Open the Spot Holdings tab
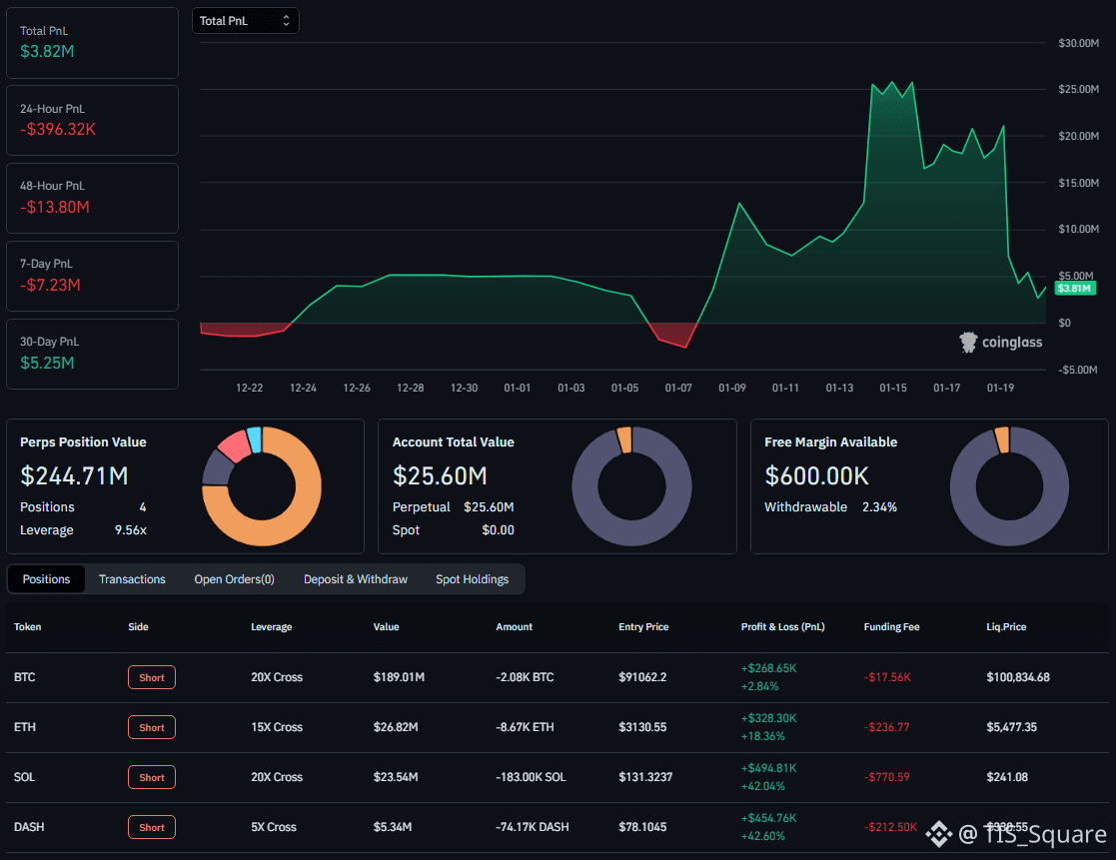Screen dimensions: 1116x860 (x=472, y=579)
